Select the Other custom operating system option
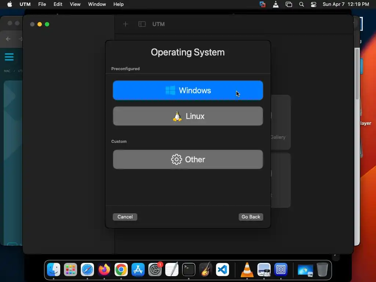 (188, 159)
